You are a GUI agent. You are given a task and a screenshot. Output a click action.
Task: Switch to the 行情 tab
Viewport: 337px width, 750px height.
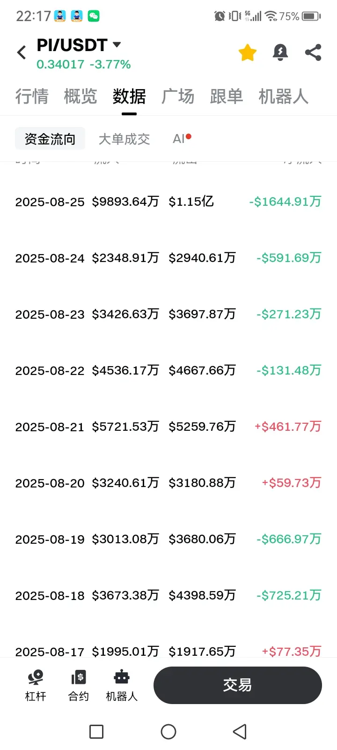coord(32,97)
